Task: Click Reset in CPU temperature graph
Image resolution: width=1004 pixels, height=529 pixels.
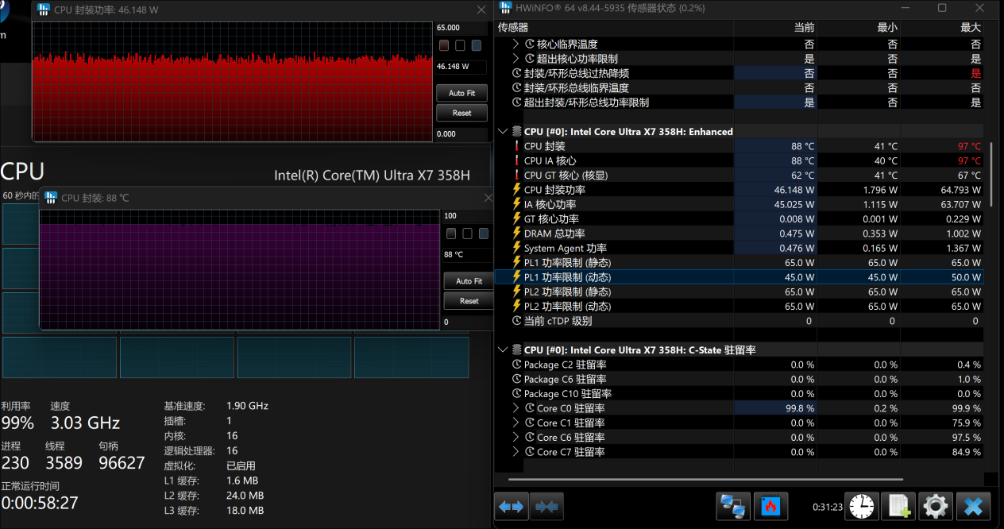Action: point(469,301)
